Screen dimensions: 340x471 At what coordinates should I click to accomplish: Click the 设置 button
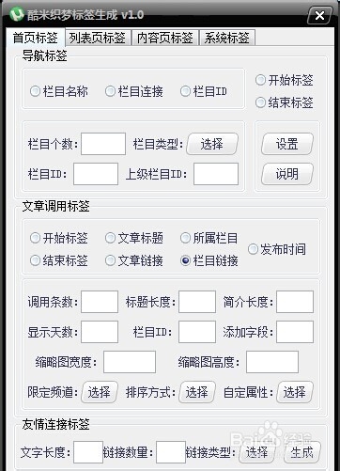click(287, 144)
